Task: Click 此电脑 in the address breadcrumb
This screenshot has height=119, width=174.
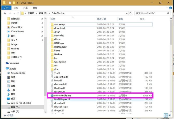Action: click(x=31, y=13)
